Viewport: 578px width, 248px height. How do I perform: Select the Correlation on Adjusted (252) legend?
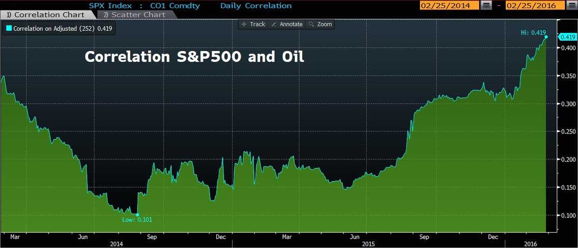coord(60,28)
